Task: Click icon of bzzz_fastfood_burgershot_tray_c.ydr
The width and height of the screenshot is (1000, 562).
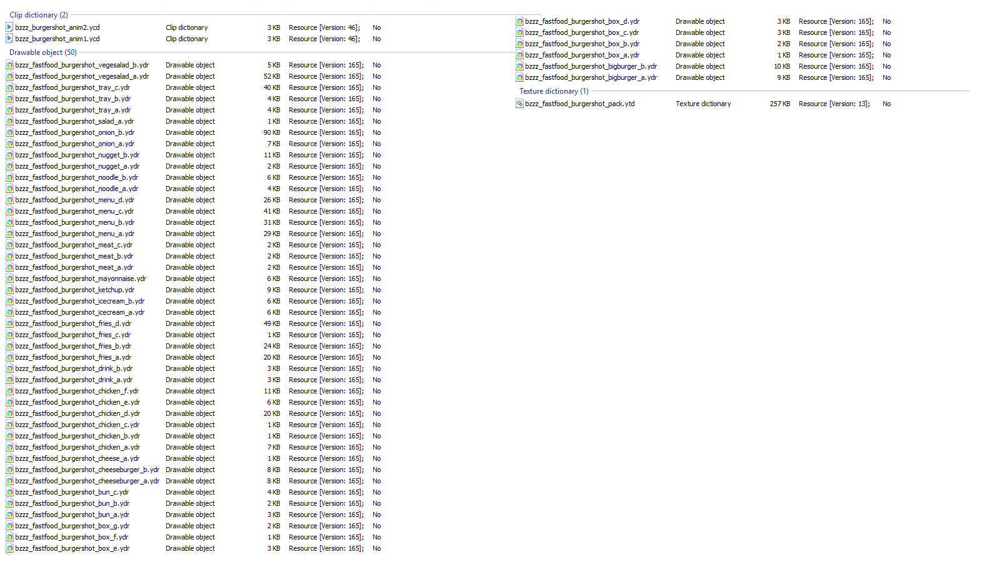Action: coord(9,87)
